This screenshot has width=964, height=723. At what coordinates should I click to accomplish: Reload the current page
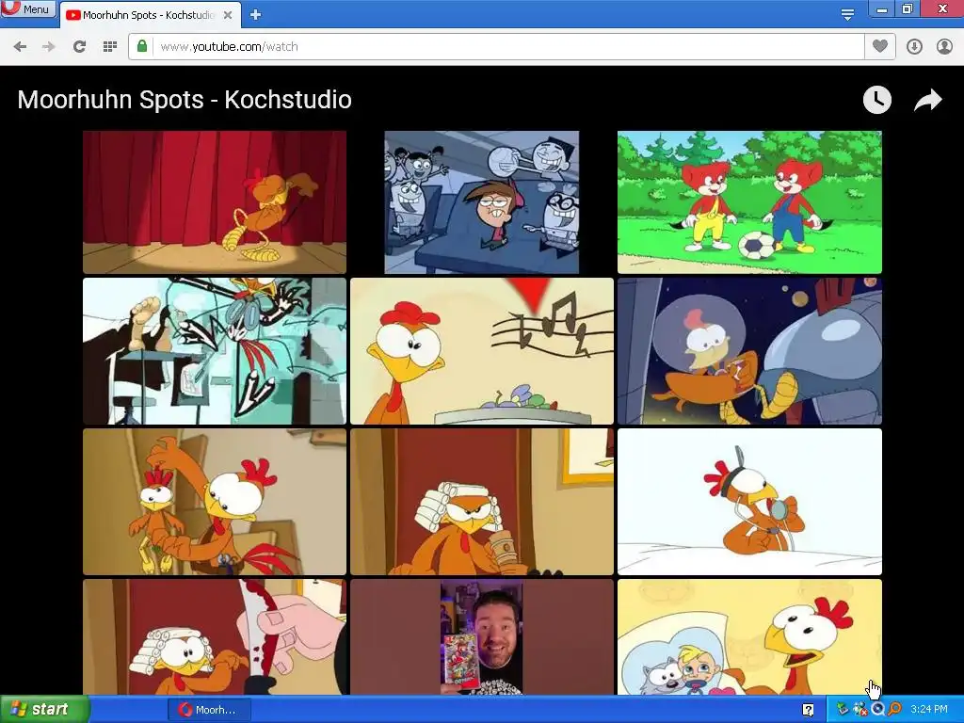(x=79, y=47)
